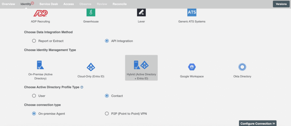291x126 pixels.
Task: Open help tooltip for Profile Type
Action: (82, 87)
